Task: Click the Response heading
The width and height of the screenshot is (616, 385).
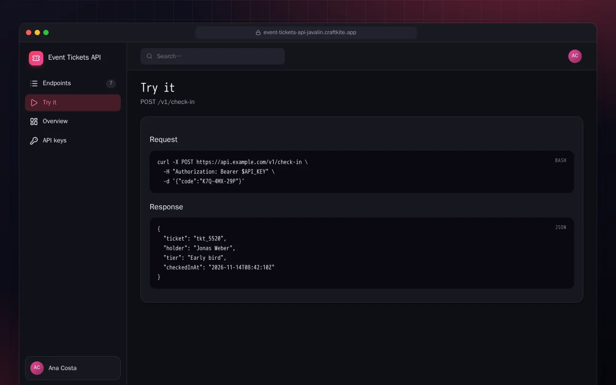Action: [x=167, y=207]
